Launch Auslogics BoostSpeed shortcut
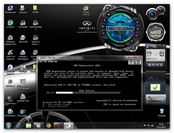The width and height of the screenshot is (174, 133). 23,55
